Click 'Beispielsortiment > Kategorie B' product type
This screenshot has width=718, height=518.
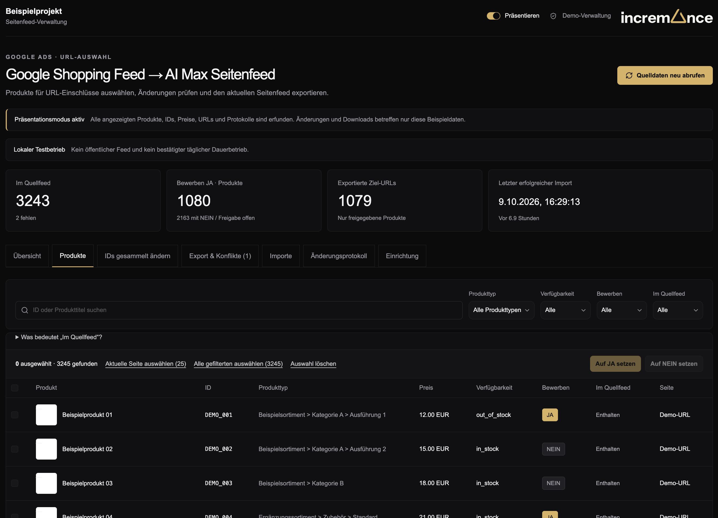click(301, 483)
